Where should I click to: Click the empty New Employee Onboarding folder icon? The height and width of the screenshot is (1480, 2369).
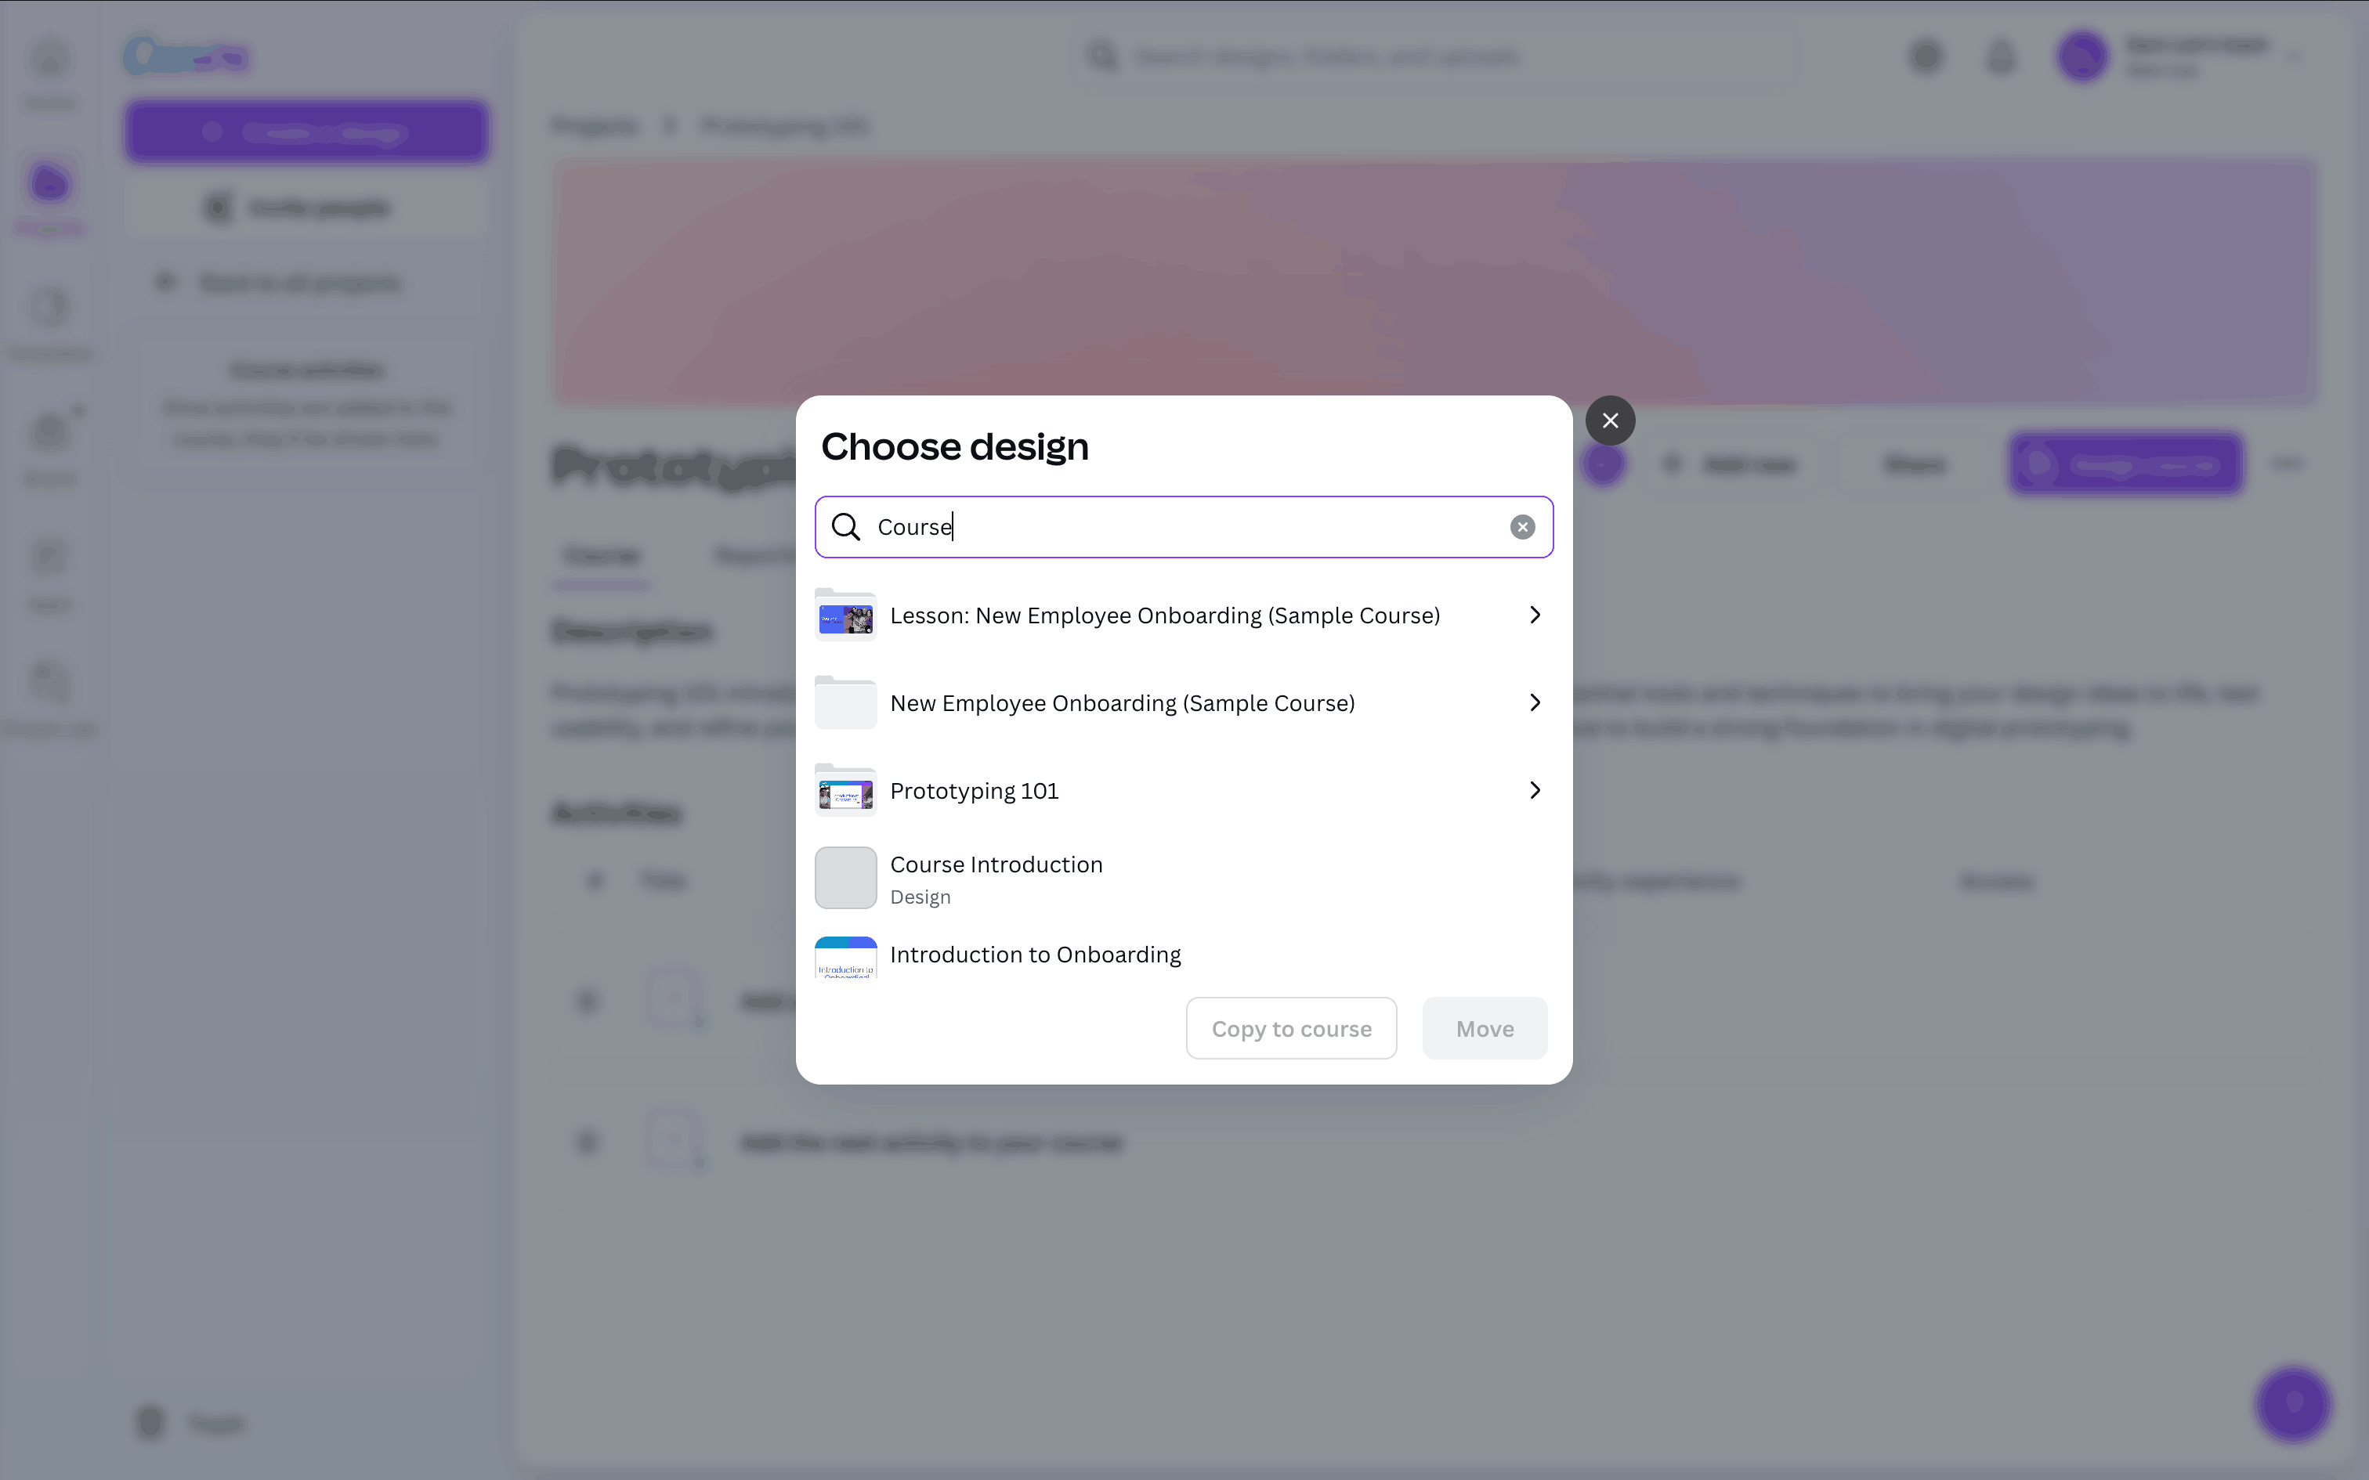pyautogui.click(x=846, y=703)
